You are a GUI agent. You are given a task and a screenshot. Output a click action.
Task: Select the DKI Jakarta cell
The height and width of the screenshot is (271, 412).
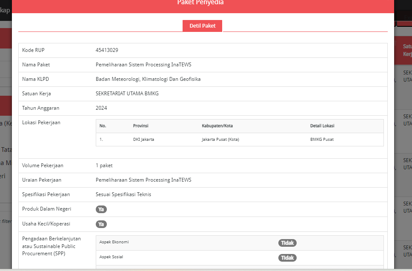tap(143, 140)
